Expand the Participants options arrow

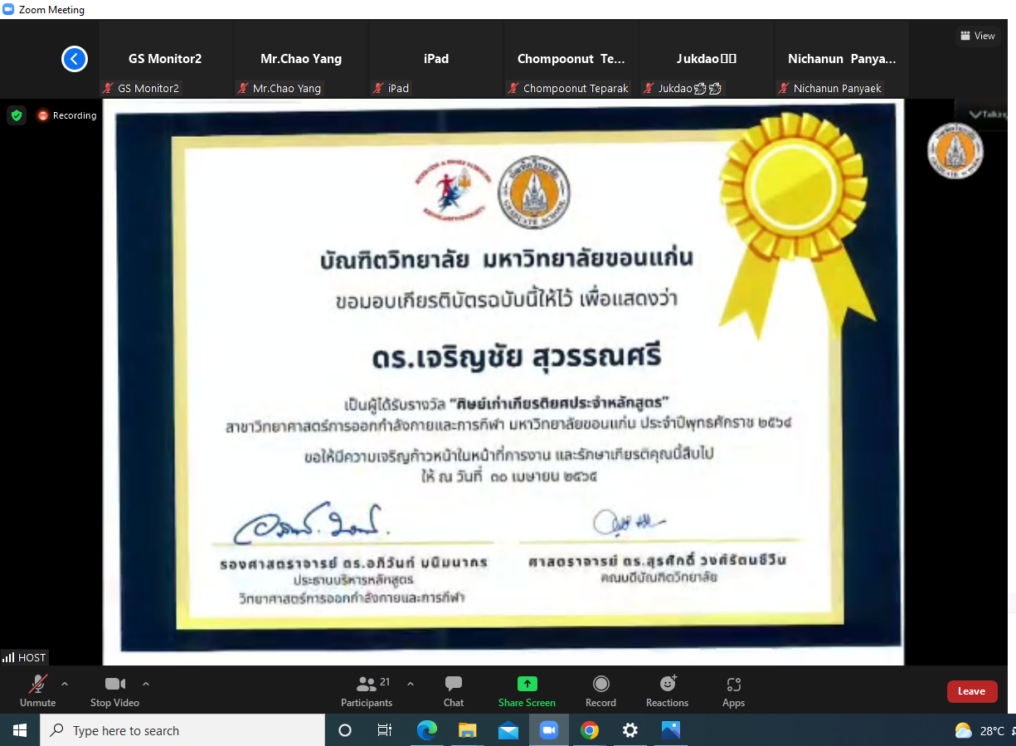[x=410, y=684]
